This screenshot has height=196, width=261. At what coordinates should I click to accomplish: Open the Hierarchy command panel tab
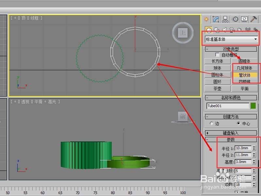(x=225, y=19)
